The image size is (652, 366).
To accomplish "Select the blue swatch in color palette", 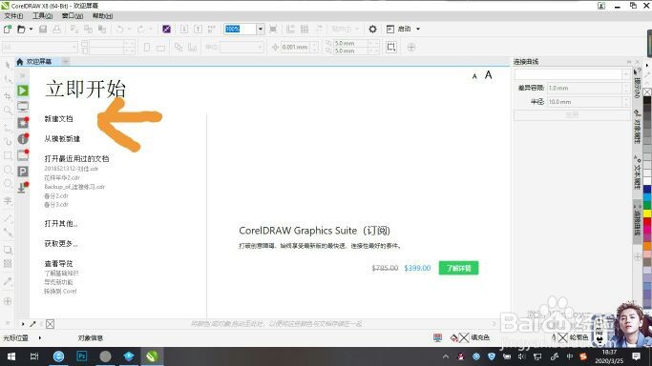I will [647, 190].
